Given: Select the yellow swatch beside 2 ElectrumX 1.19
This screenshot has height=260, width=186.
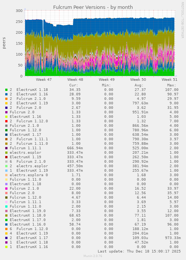Looking at the screenshot, I should (6, 103).
